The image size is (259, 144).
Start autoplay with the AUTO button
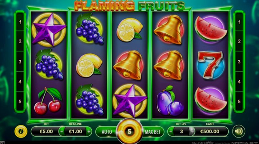coord(107,132)
